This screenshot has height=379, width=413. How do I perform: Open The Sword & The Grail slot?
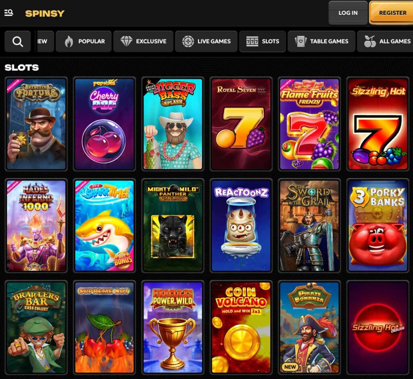click(309, 226)
